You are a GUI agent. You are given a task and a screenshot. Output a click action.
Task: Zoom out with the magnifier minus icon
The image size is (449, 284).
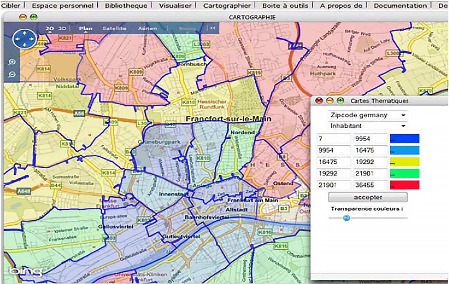[12, 74]
